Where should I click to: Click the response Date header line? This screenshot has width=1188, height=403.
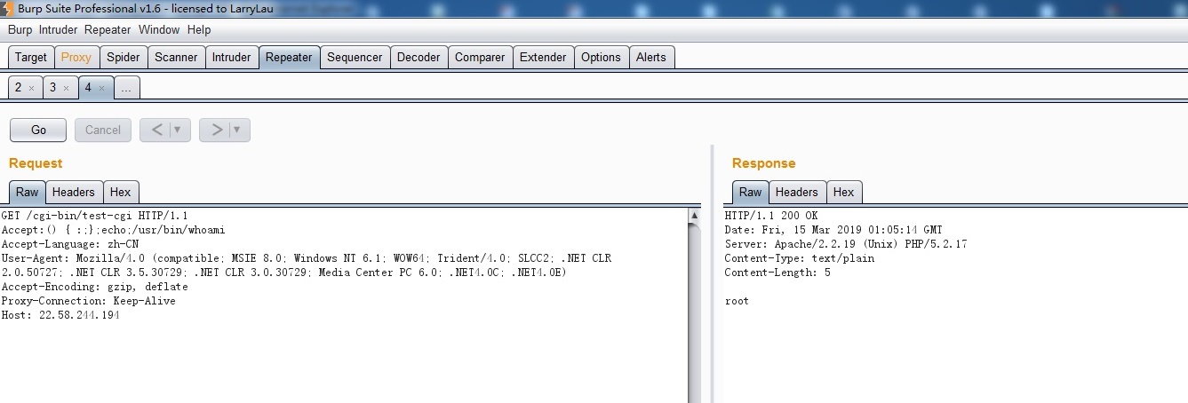point(833,230)
